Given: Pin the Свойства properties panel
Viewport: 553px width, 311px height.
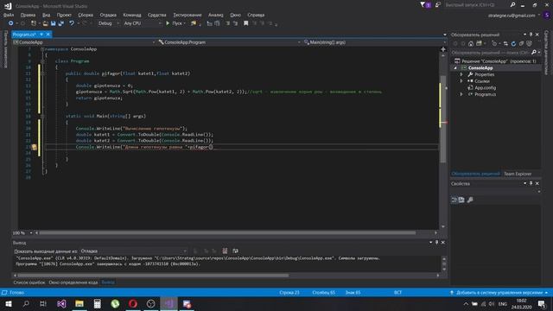Looking at the screenshot, I should point(531,183).
